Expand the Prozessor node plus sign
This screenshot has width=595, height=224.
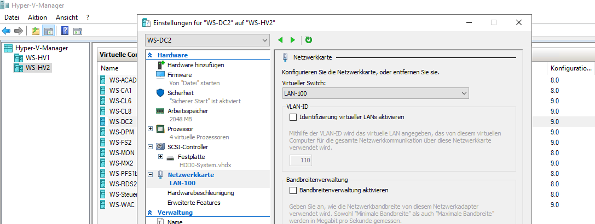150,129
